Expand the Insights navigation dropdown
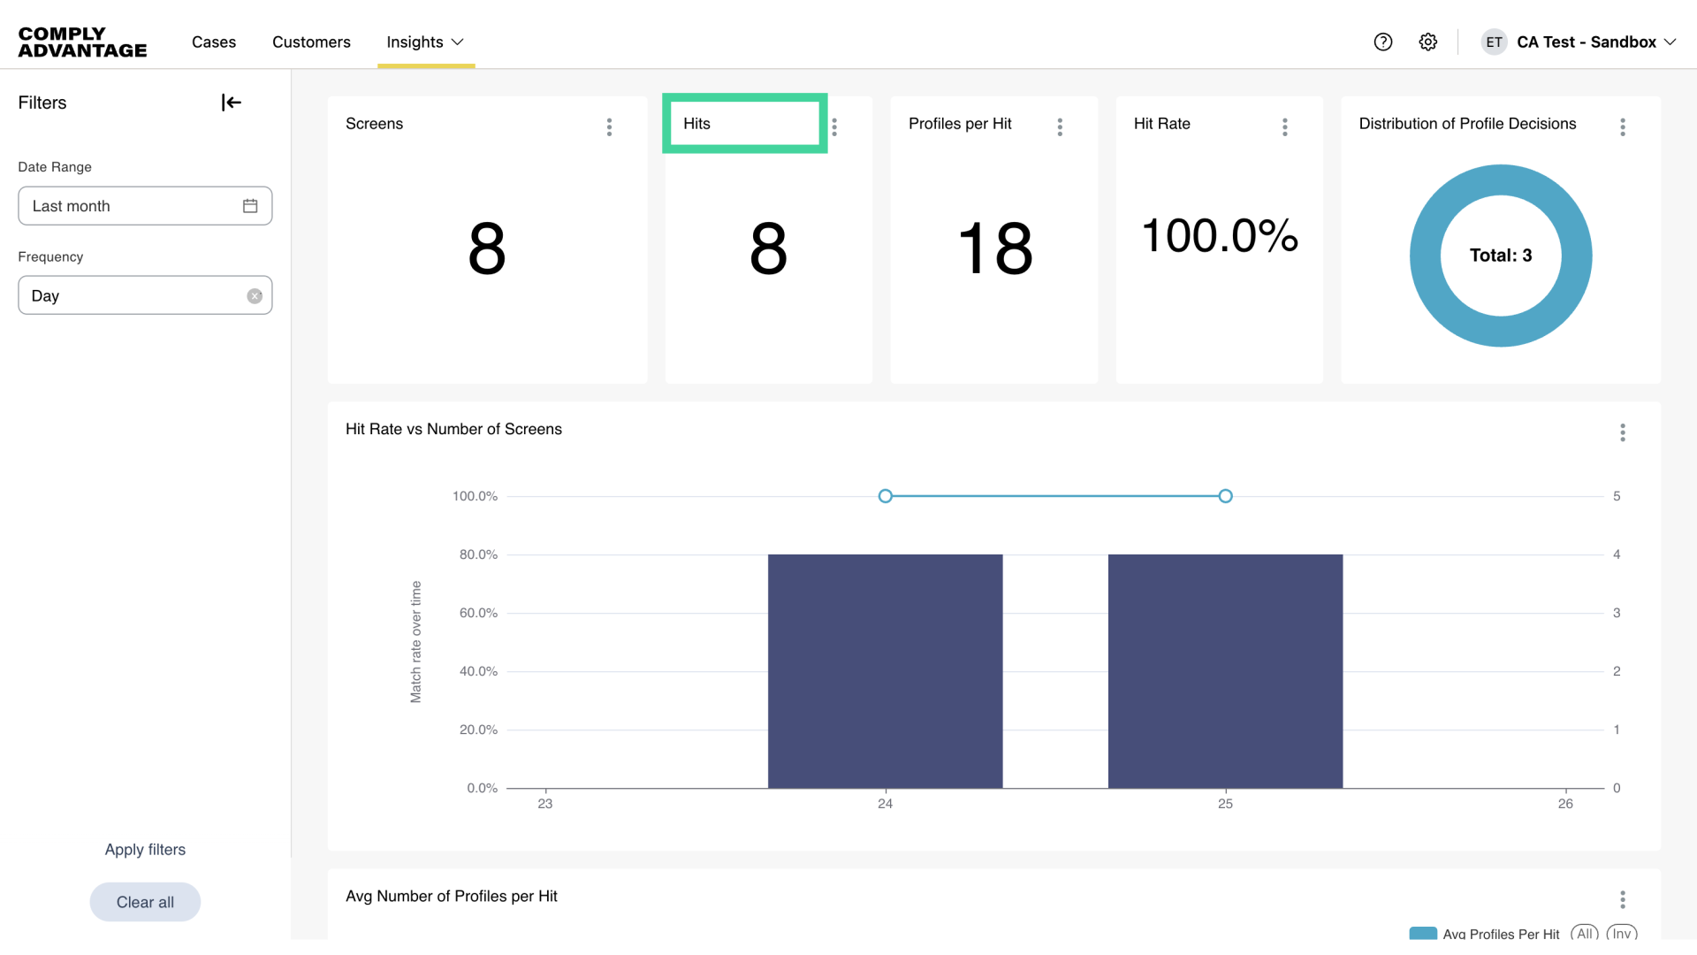 coord(425,42)
